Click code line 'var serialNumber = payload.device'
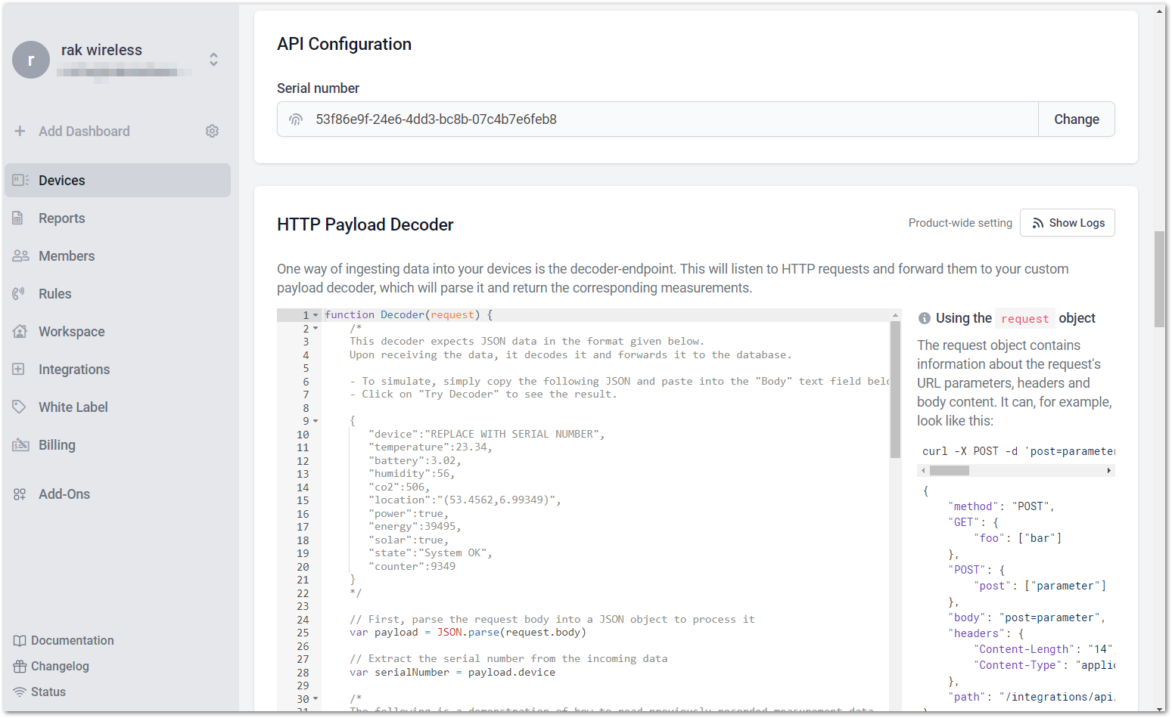1172x718 pixels. [452, 672]
